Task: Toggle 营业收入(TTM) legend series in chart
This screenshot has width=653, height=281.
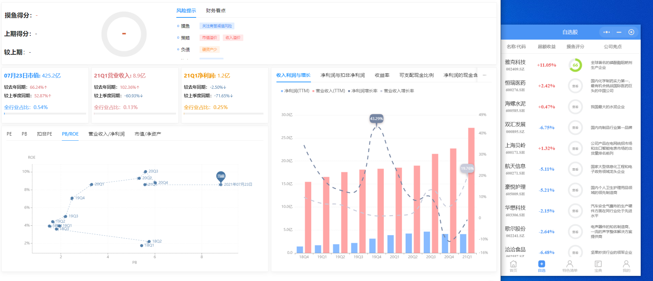Action: 329,91
